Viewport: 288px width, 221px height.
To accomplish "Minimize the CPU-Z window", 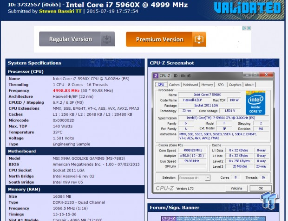I will 247,75.
